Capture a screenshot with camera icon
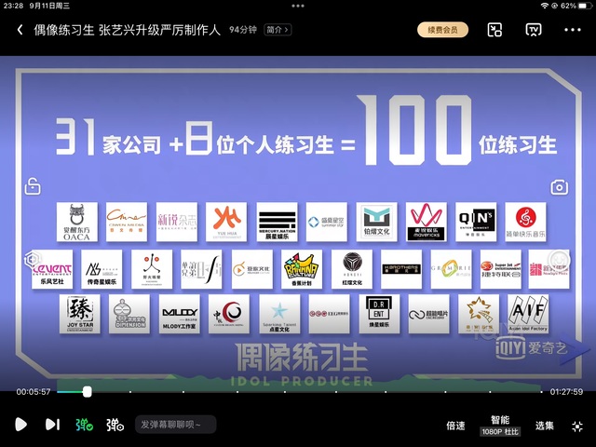Image resolution: width=596 pixels, height=447 pixels. (x=559, y=187)
